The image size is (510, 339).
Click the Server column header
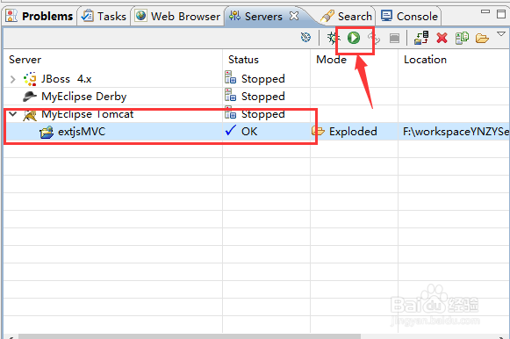point(25,60)
